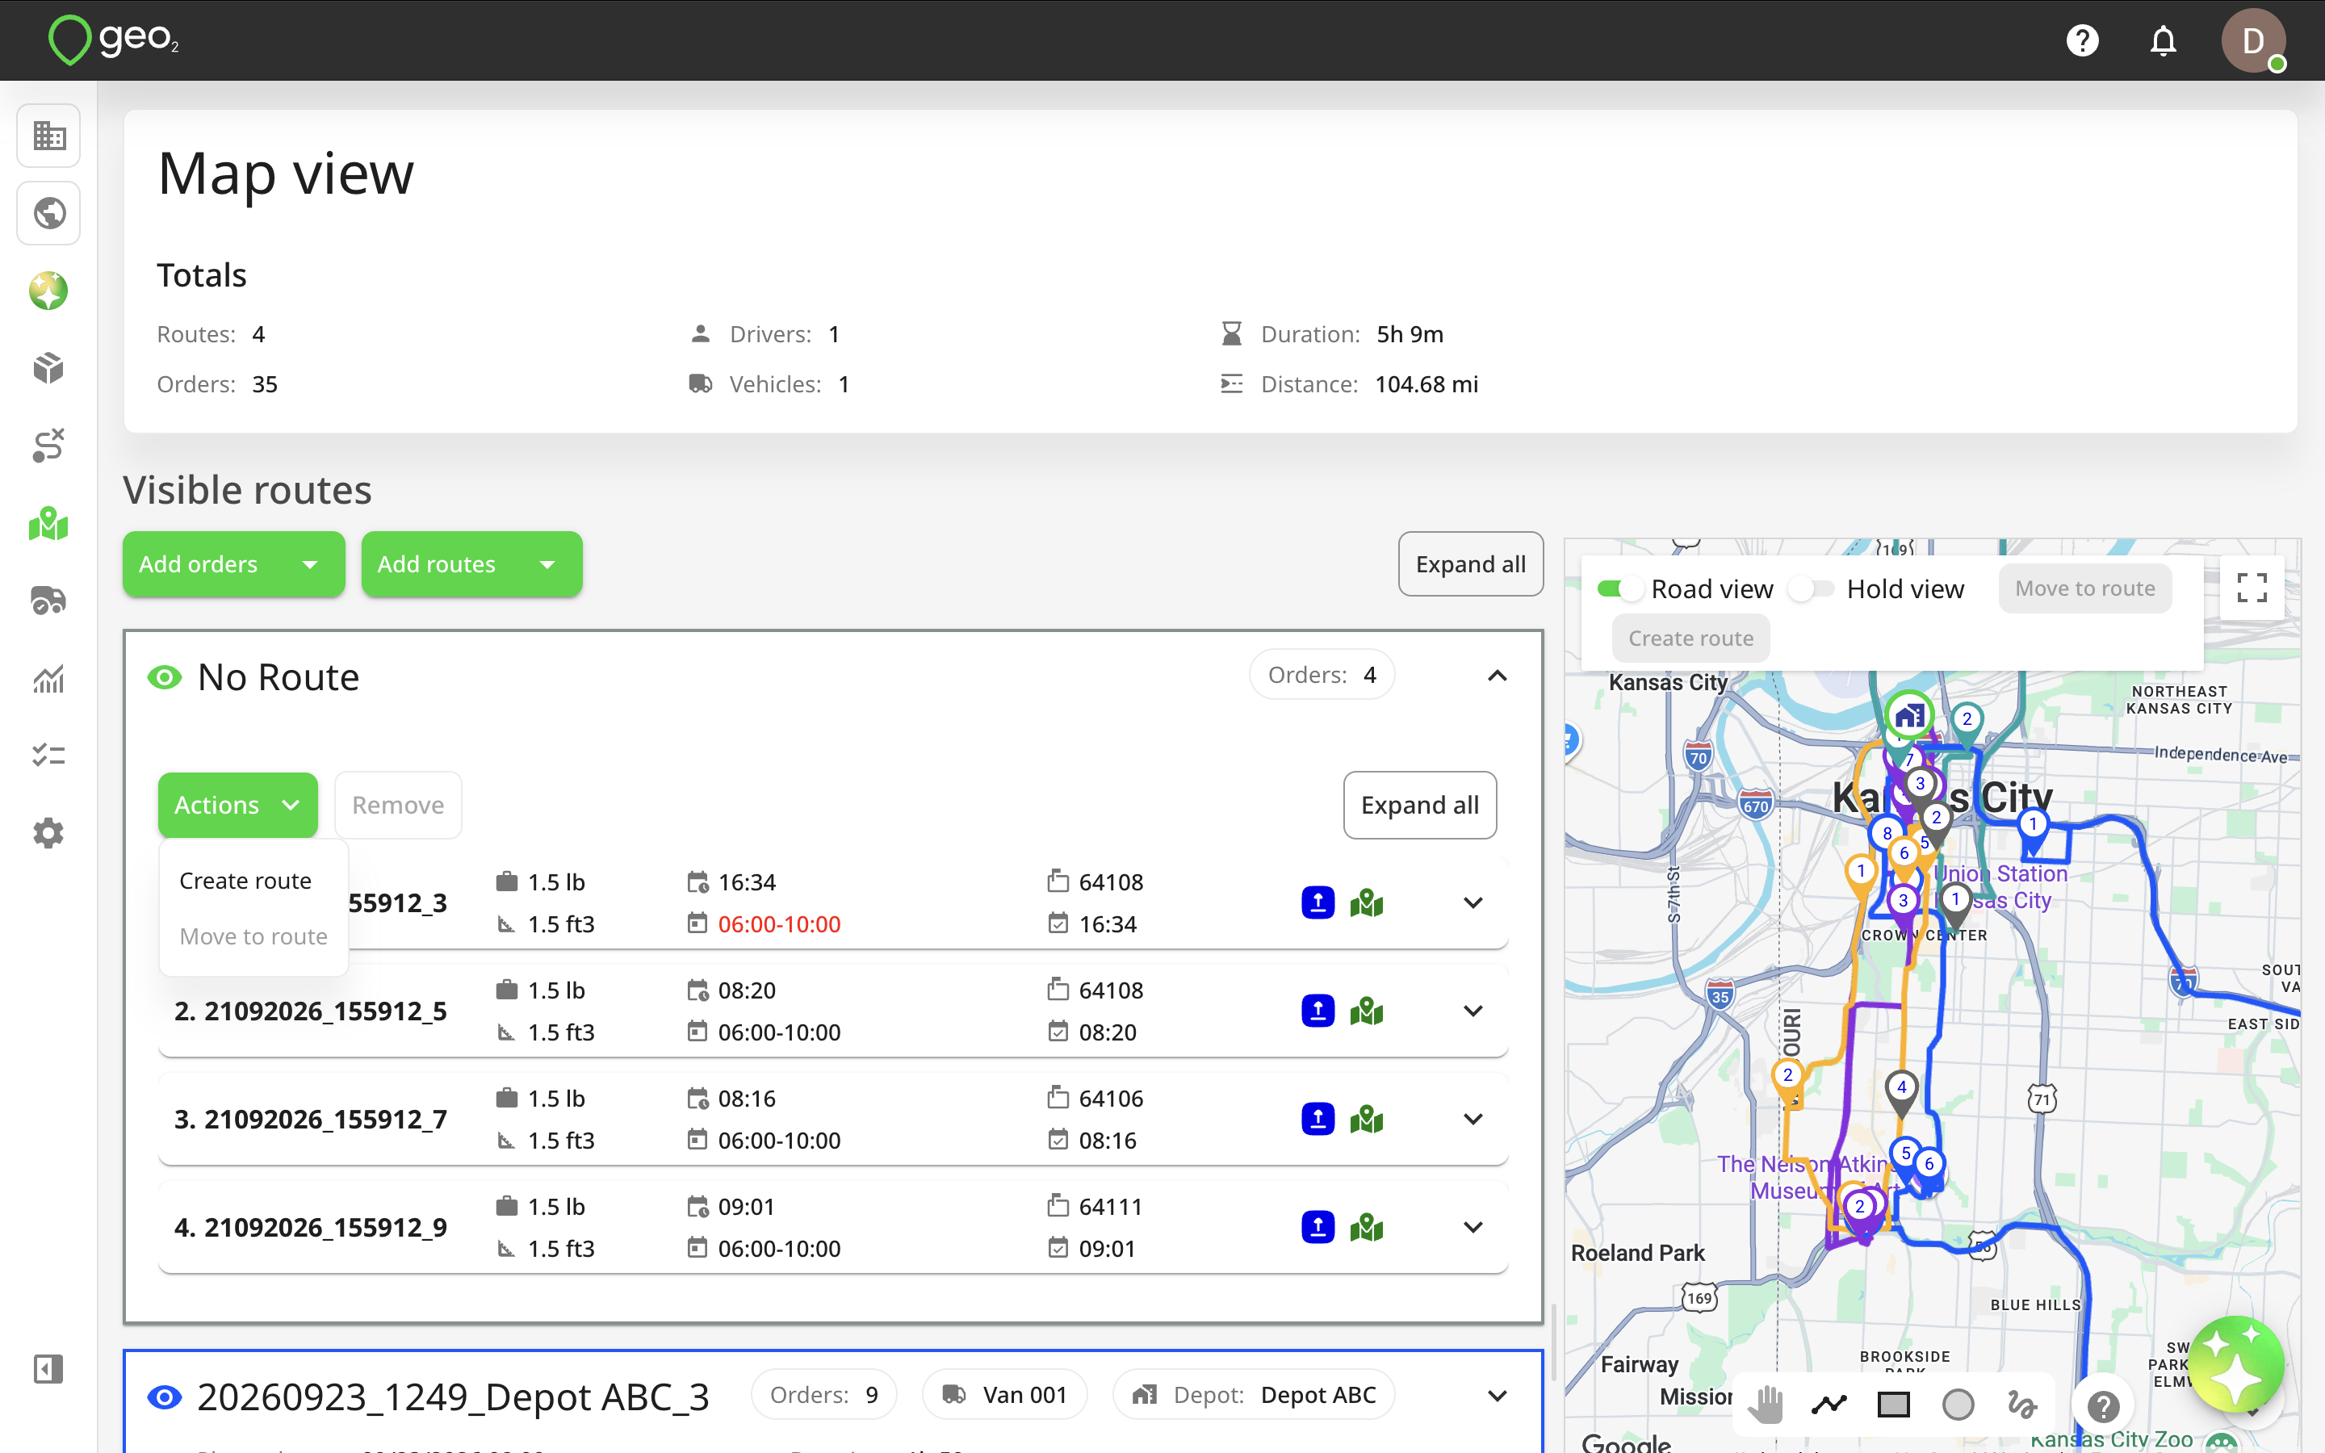The image size is (2325, 1453).
Task: Toggle Road view switch
Action: point(1621,589)
